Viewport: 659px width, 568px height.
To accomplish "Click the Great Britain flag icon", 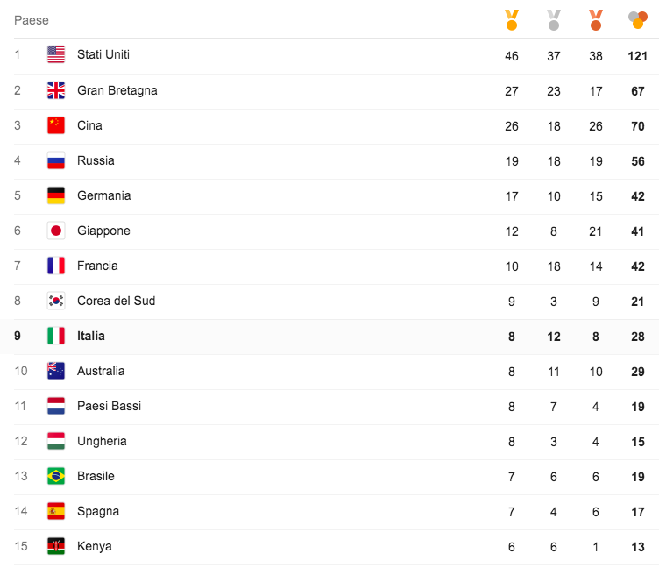I will click(56, 90).
